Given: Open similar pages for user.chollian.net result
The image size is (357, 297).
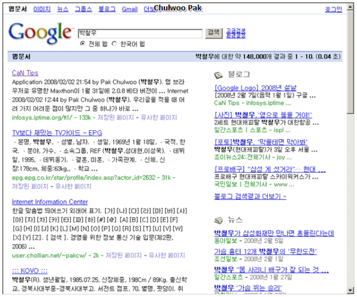Looking at the screenshot, I should point(167,256).
